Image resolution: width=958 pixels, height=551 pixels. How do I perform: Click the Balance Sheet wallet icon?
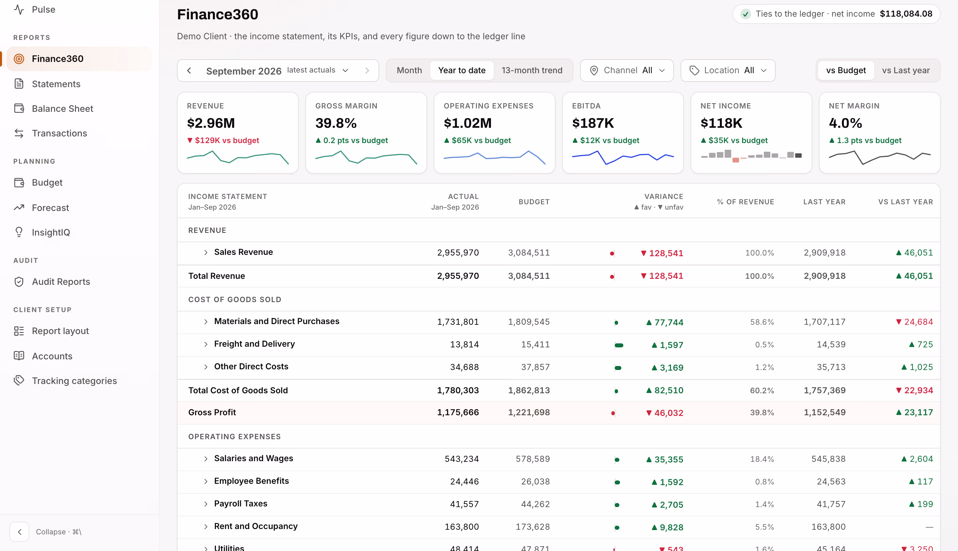tap(19, 108)
